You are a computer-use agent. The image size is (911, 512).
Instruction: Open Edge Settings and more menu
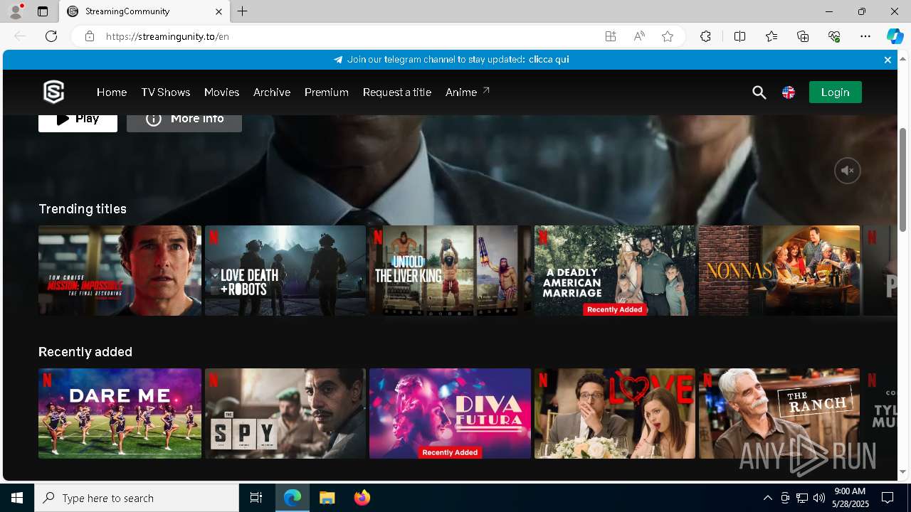coord(865,36)
